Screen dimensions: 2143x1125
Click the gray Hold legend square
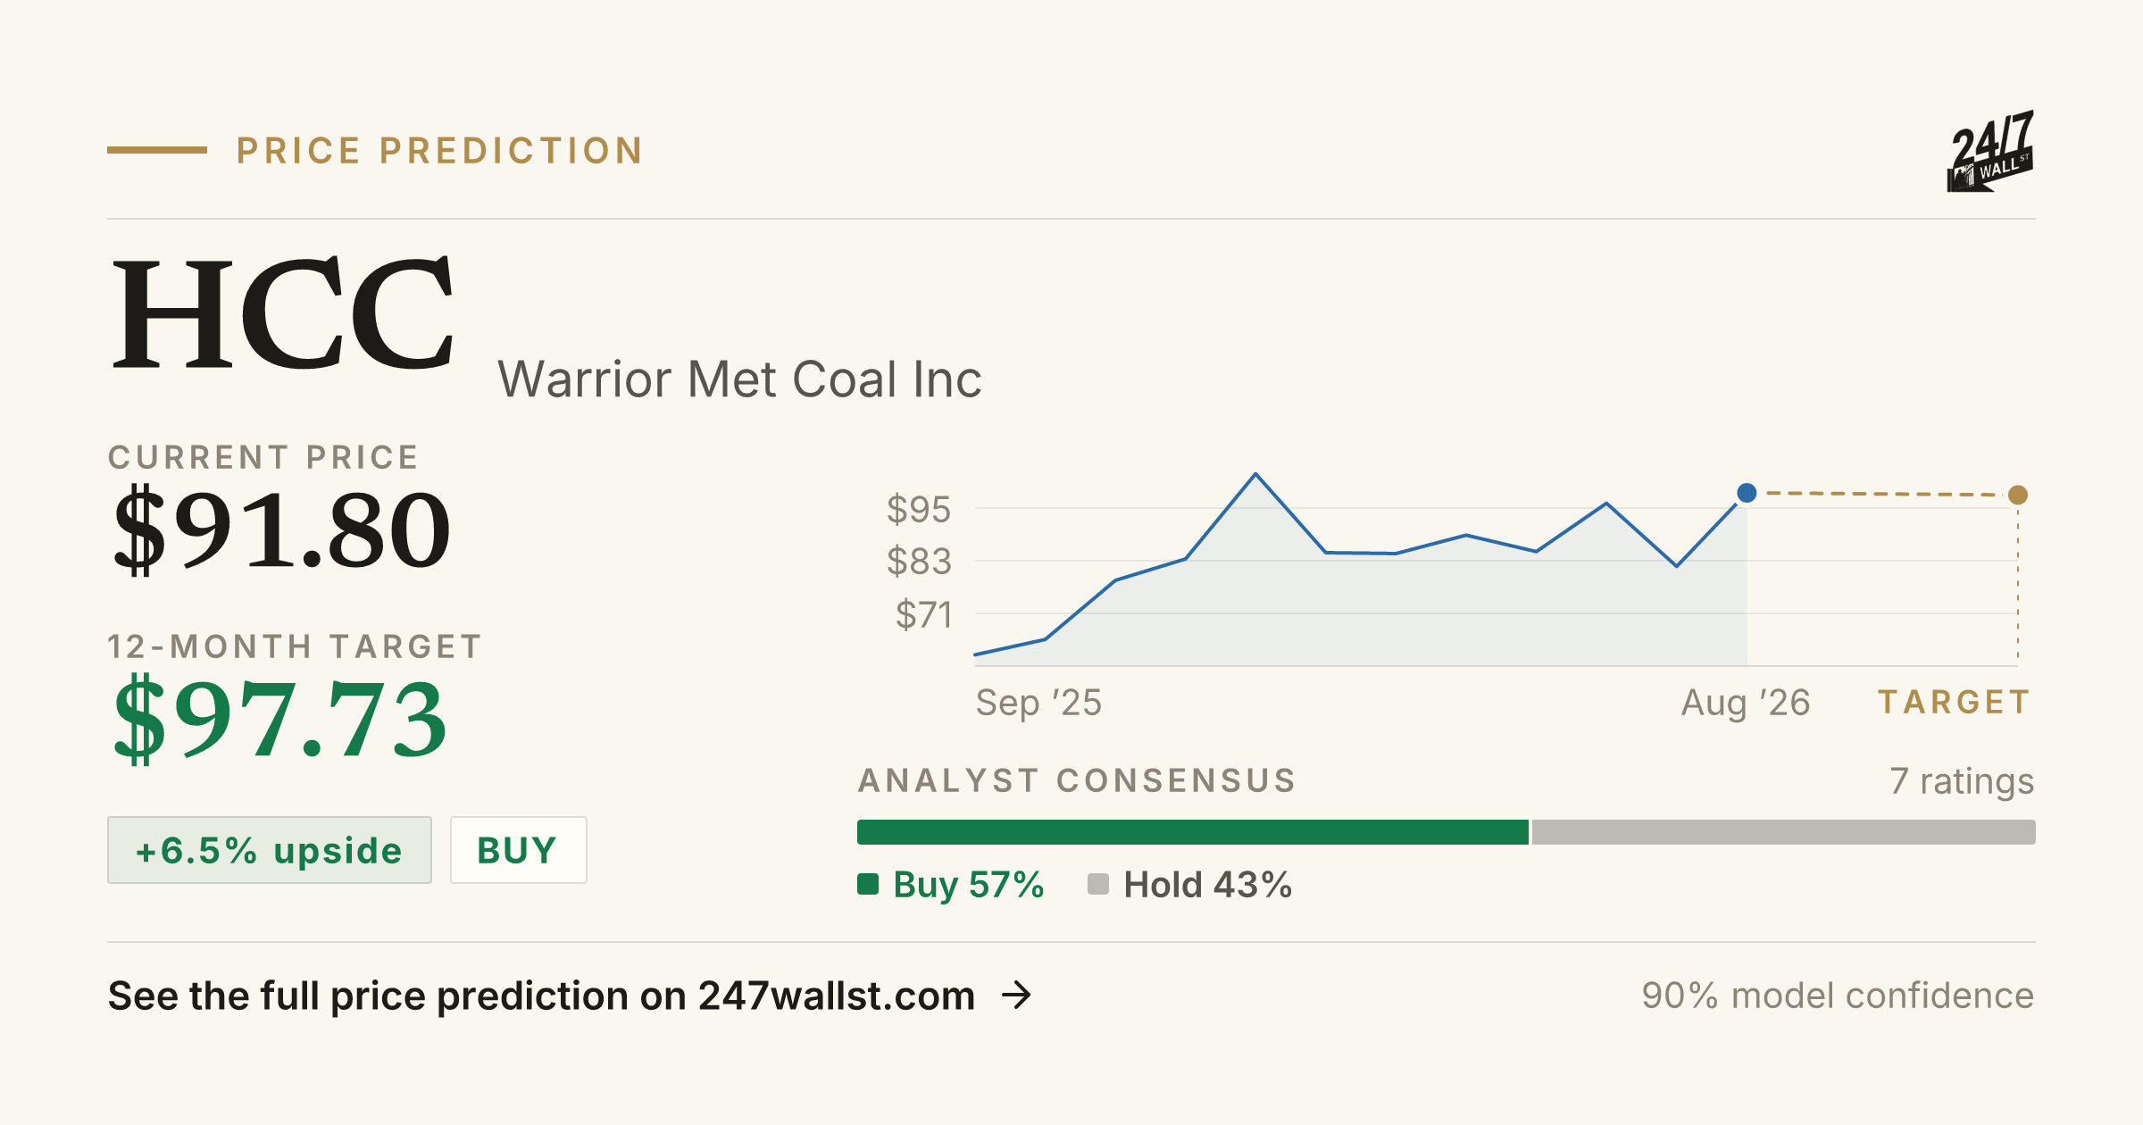pos(1098,884)
